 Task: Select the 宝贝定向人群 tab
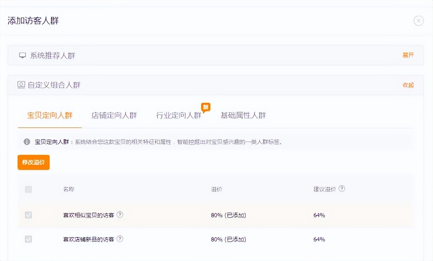point(49,115)
